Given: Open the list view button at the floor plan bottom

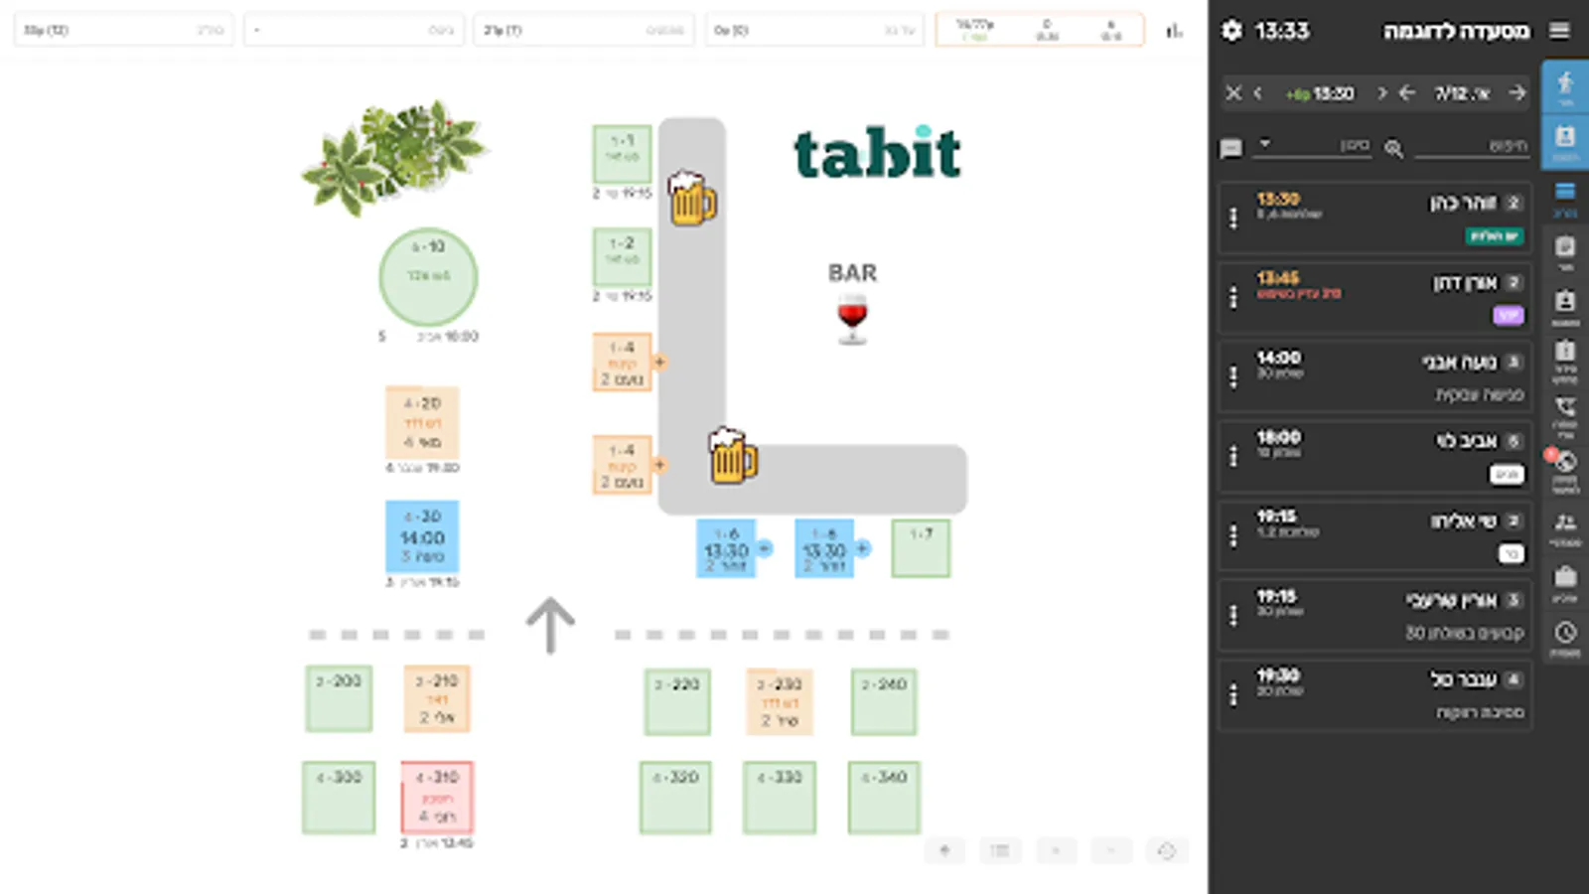Looking at the screenshot, I should [x=1000, y=851].
